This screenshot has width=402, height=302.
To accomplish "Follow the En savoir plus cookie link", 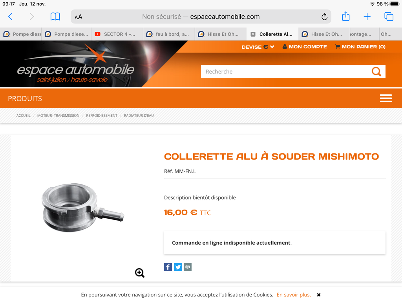I will (294, 295).
